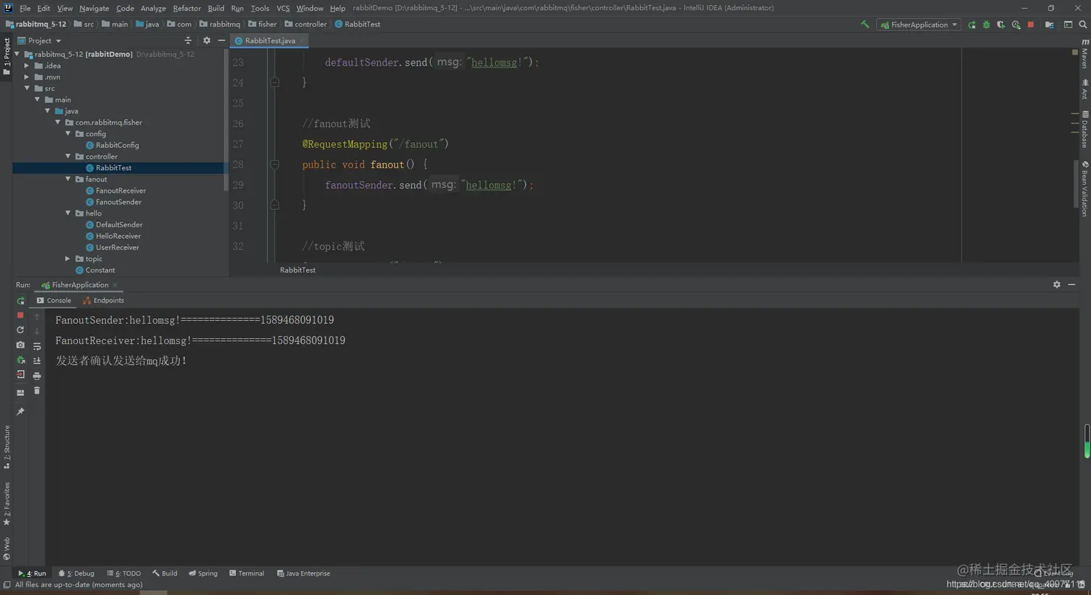This screenshot has height=595, width=1091.
Task: Print console output with printer icon
Action: coord(37,376)
